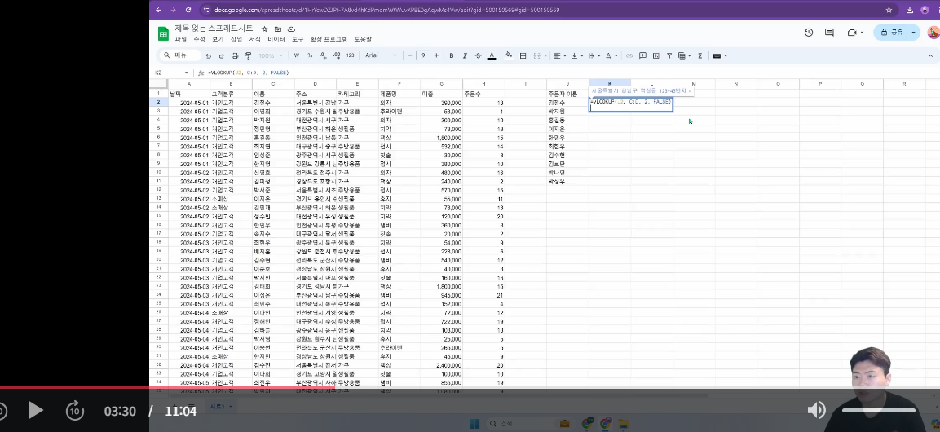
Task: Increase font size with plus
Action: pos(436,55)
